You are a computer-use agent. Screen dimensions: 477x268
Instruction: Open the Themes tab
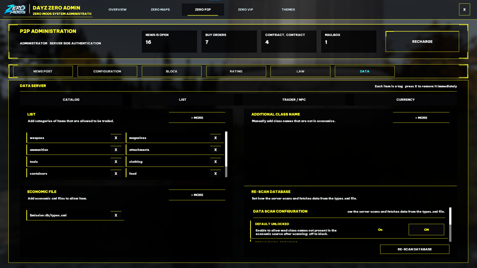coord(288,10)
